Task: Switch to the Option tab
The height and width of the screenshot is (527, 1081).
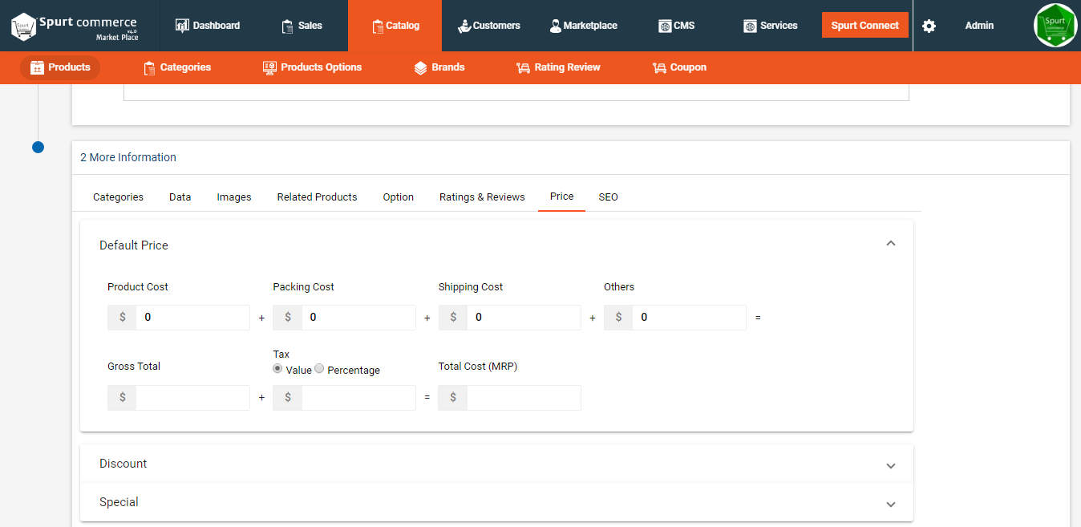Action: point(398,197)
